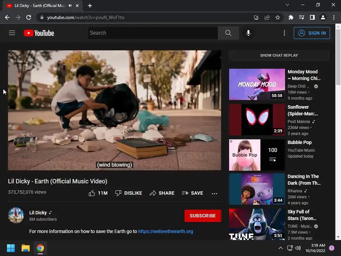The width and height of the screenshot is (341, 256).
Task: Open the taskbar network icon
Action: click(290, 248)
